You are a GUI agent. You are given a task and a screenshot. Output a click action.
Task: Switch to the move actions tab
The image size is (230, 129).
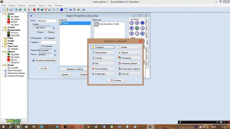147,21
